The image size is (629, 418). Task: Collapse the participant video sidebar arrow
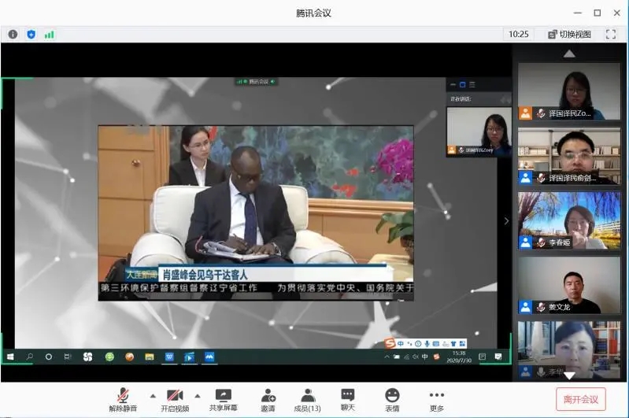coord(506,221)
